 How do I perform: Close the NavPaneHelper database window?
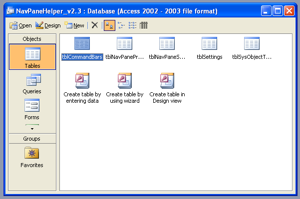click(x=289, y=11)
